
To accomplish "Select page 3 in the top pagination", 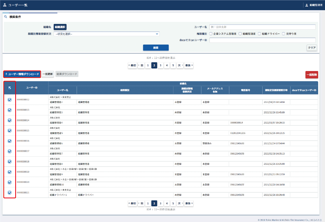I will click(160, 65).
